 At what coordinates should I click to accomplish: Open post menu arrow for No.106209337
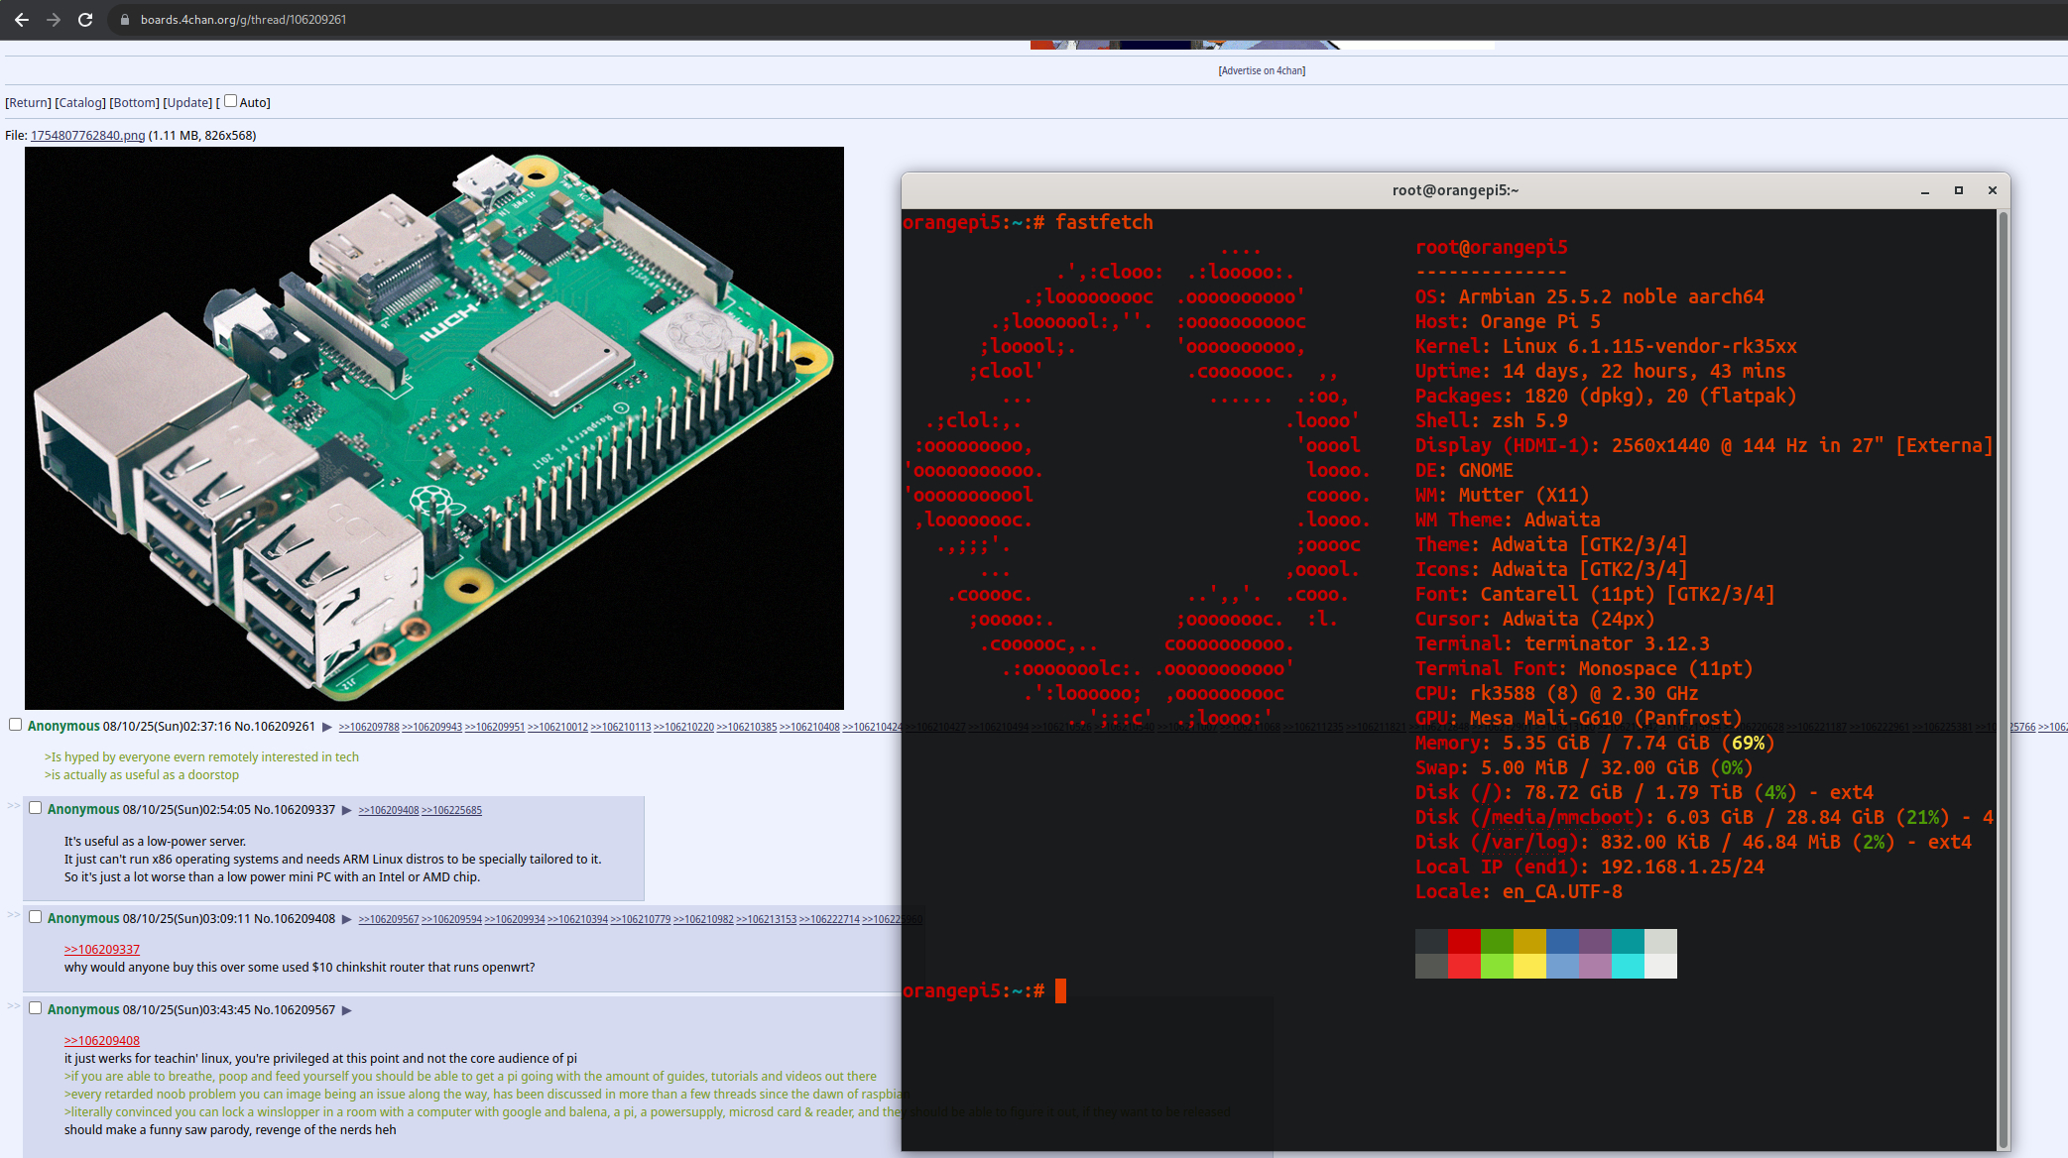pos(347,810)
